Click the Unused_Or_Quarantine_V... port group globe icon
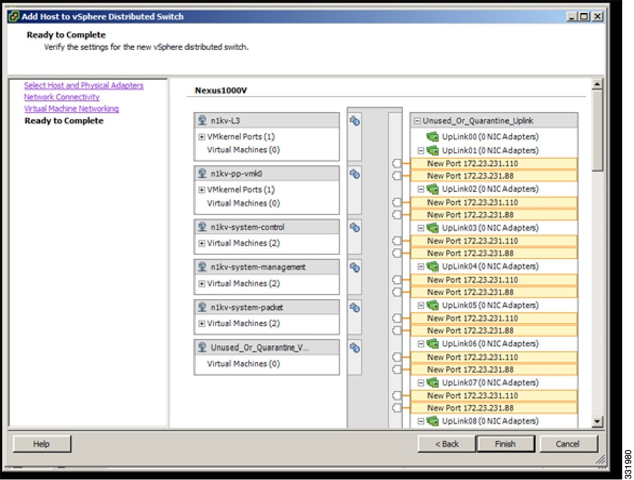634x480 pixels. [x=202, y=347]
